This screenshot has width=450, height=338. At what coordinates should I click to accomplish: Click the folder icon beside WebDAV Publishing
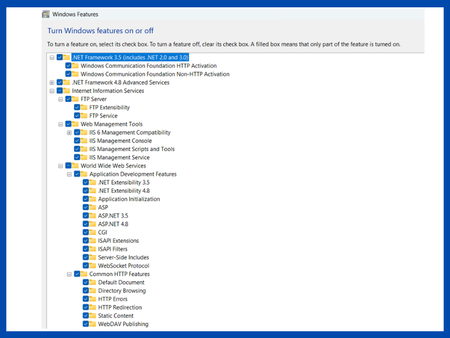[93, 324]
